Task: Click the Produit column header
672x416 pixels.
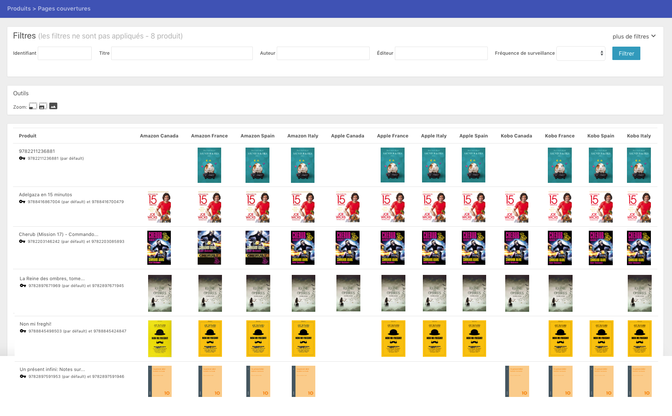Action: [x=28, y=136]
